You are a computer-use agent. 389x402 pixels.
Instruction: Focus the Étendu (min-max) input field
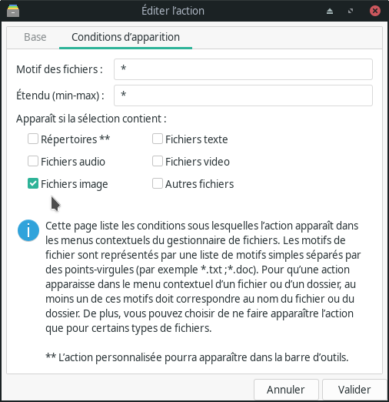(243, 95)
